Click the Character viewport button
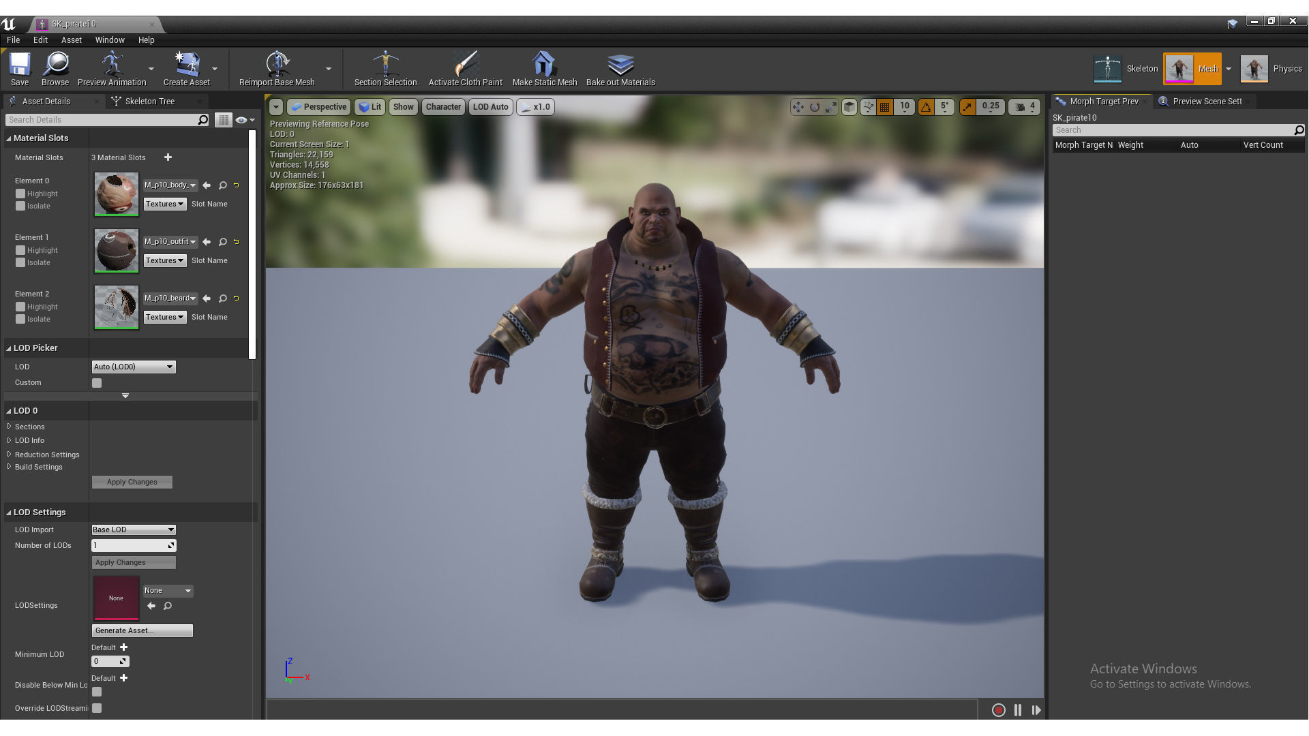Image resolution: width=1309 pixels, height=736 pixels. 443,107
